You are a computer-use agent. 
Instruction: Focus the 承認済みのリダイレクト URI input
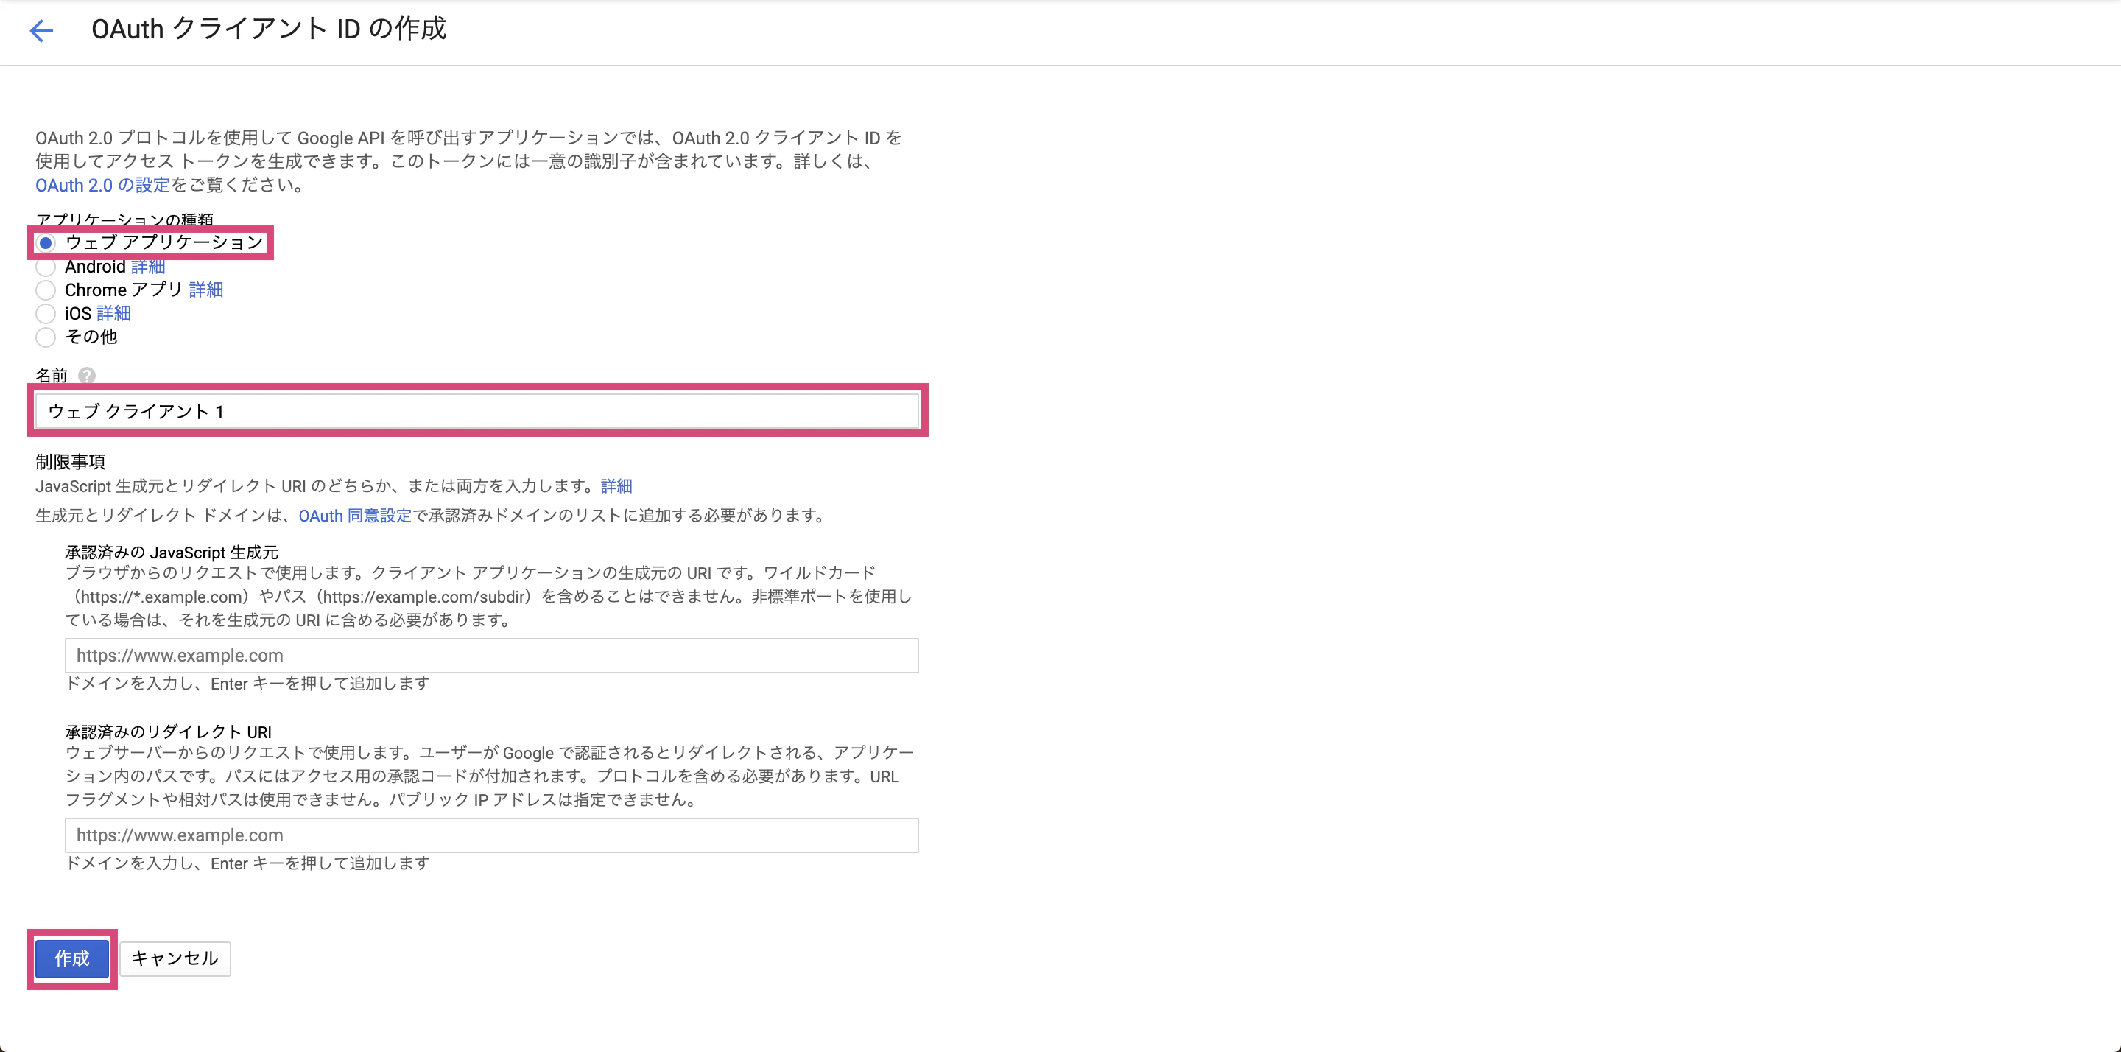[x=491, y=835]
